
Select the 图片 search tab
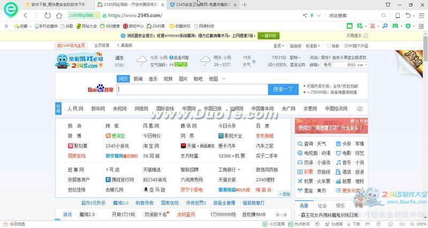point(183,79)
